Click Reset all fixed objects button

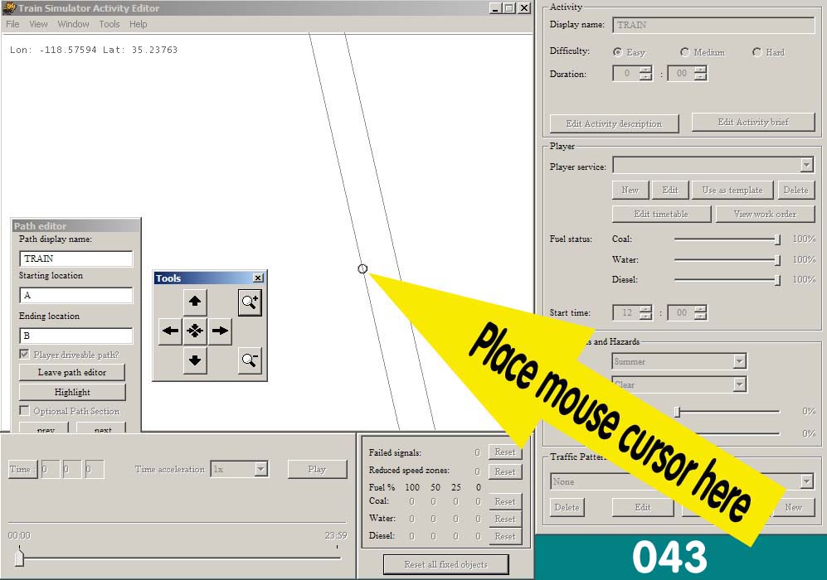coord(445,564)
